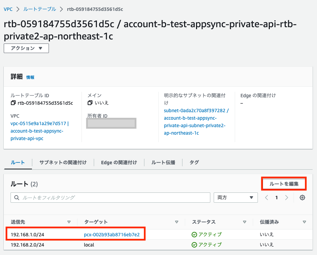Go to the next page of routes
The width and height of the screenshot is (317, 255).
286,198
